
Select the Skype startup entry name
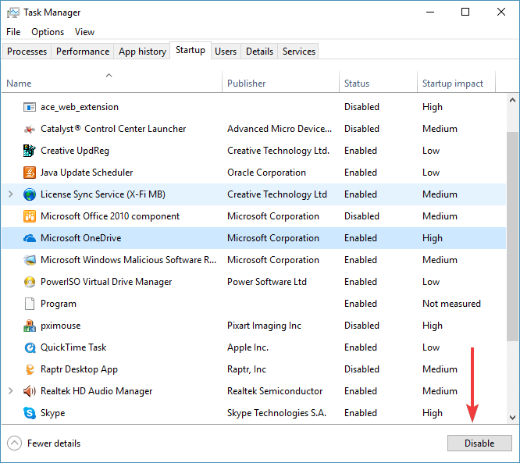53,413
